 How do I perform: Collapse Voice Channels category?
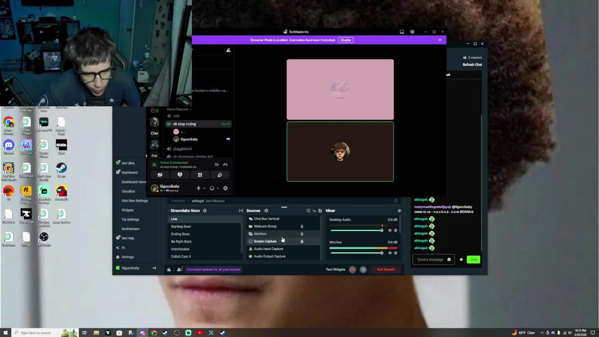tap(179, 109)
